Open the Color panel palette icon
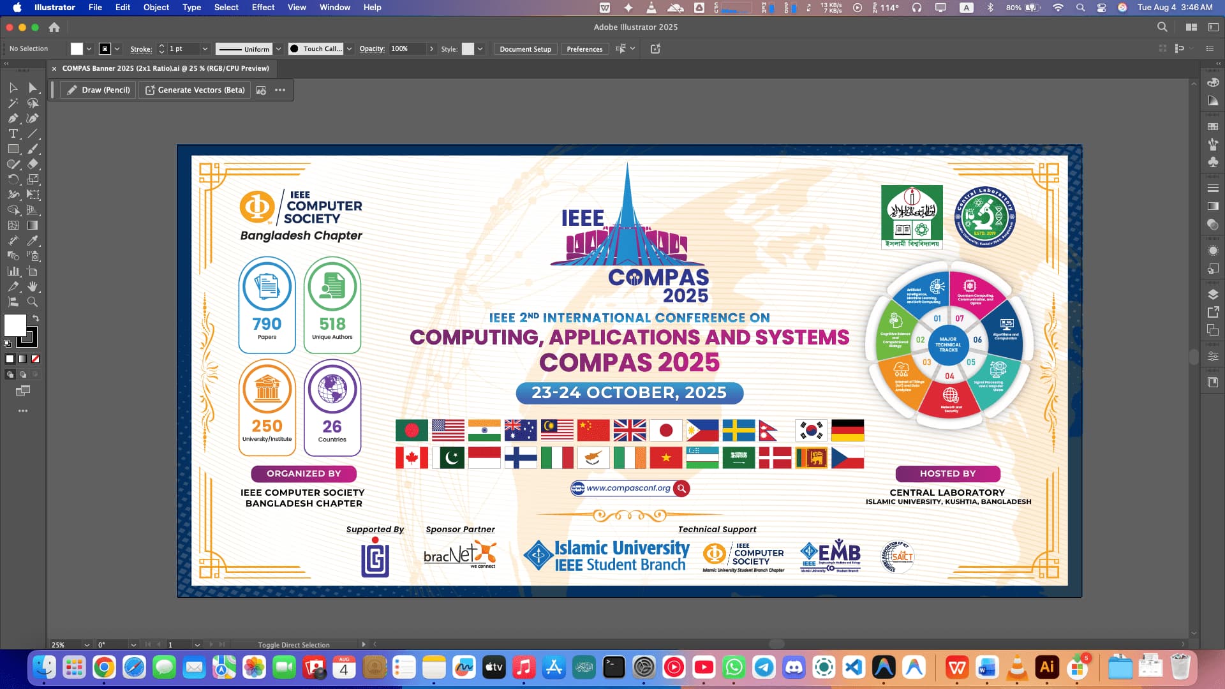1225x689 pixels. (x=1213, y=82)
